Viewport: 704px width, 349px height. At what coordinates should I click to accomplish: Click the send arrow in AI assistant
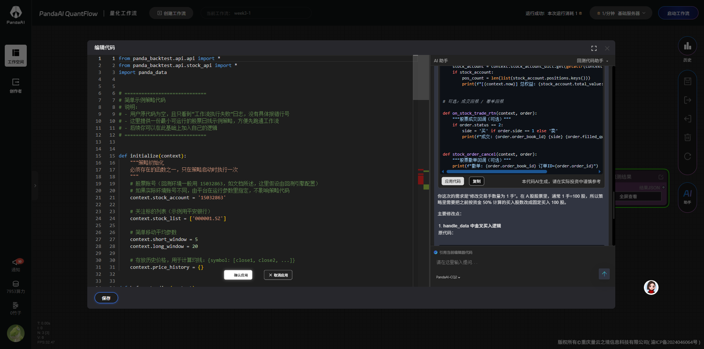(x=604, y=274)
